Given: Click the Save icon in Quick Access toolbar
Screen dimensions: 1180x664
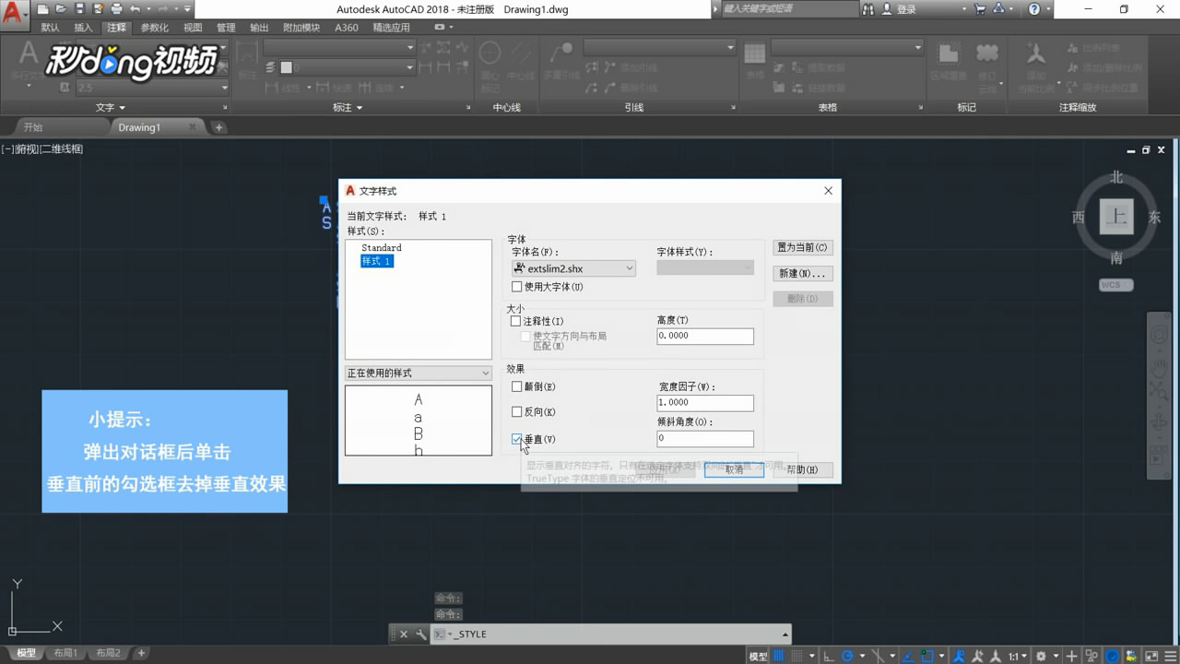Looking at the screenshot, I should (x=79, y=9).
